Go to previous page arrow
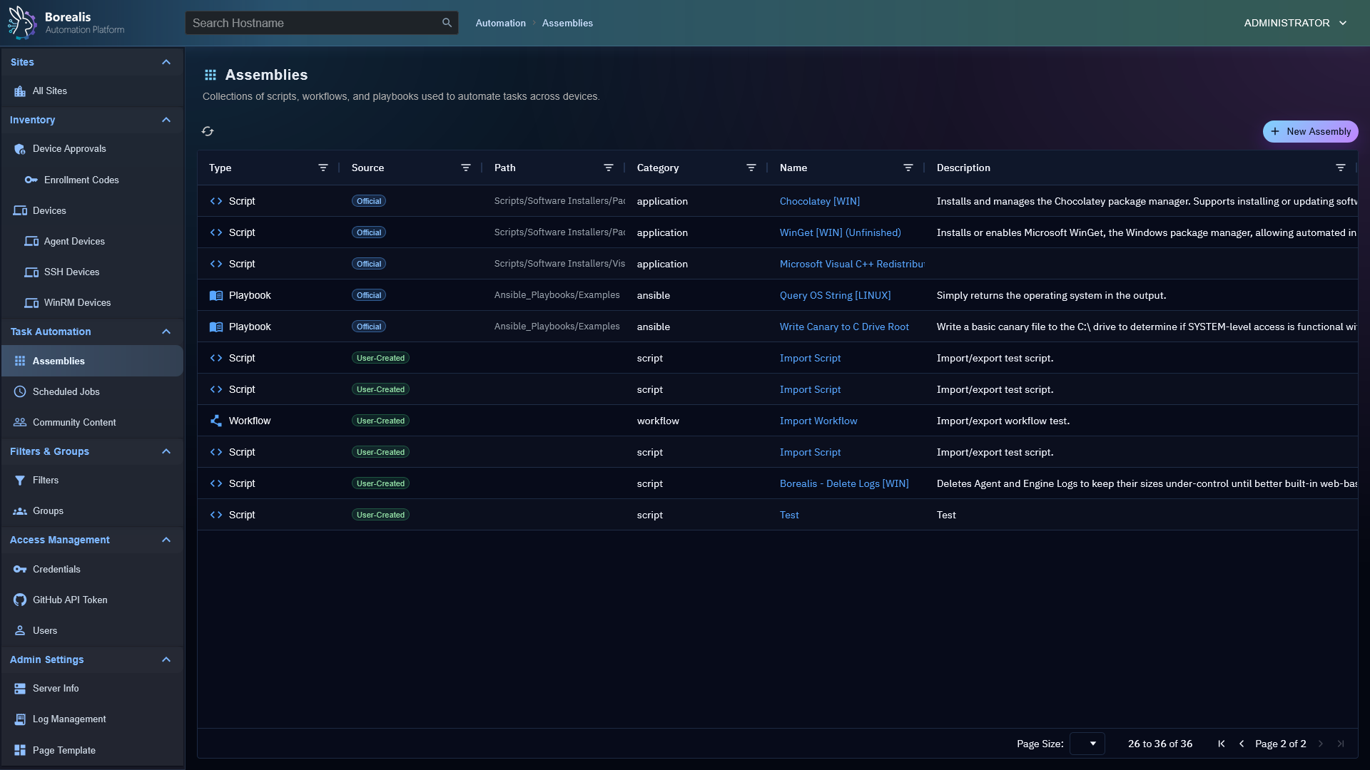This screenshot has width=1370, height=770. tap(1242, 744)
